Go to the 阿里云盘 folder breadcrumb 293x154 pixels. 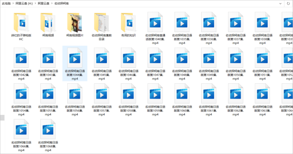(43, 3)
